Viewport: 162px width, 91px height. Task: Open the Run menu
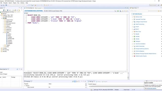[18, 3]
